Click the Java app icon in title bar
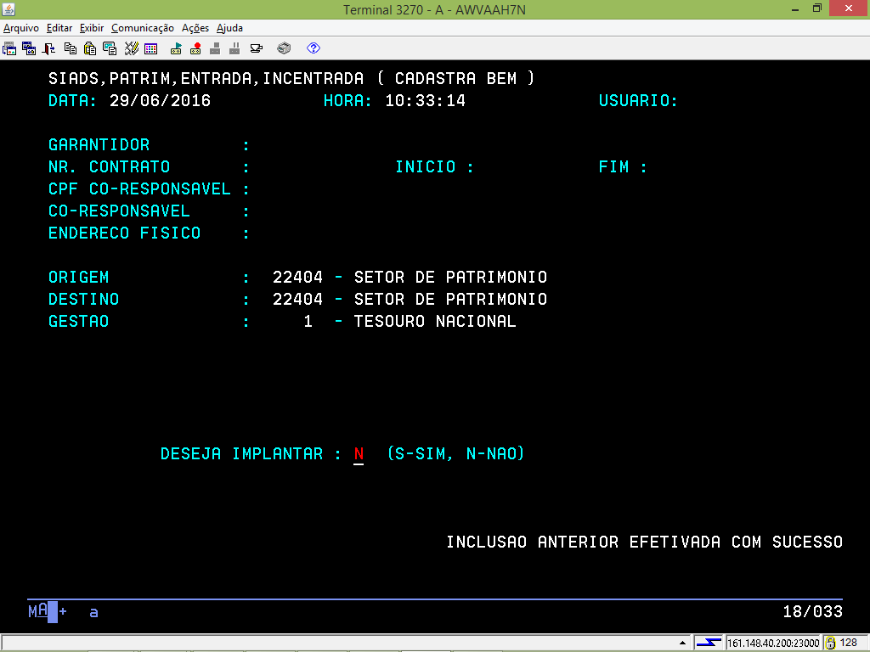This screenshot has width=870, height=652. [x=8, y=8]
